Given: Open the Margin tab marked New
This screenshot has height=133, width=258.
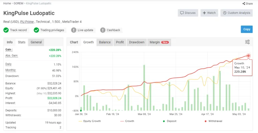Looking at the screenshot, I should point(159,42).
